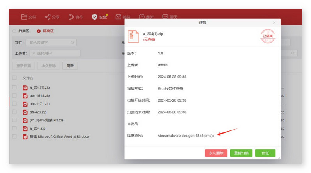This screenshot has height=173, width=311.
Task: Click the zip file icon in the dialog
Action: point(133,36)
